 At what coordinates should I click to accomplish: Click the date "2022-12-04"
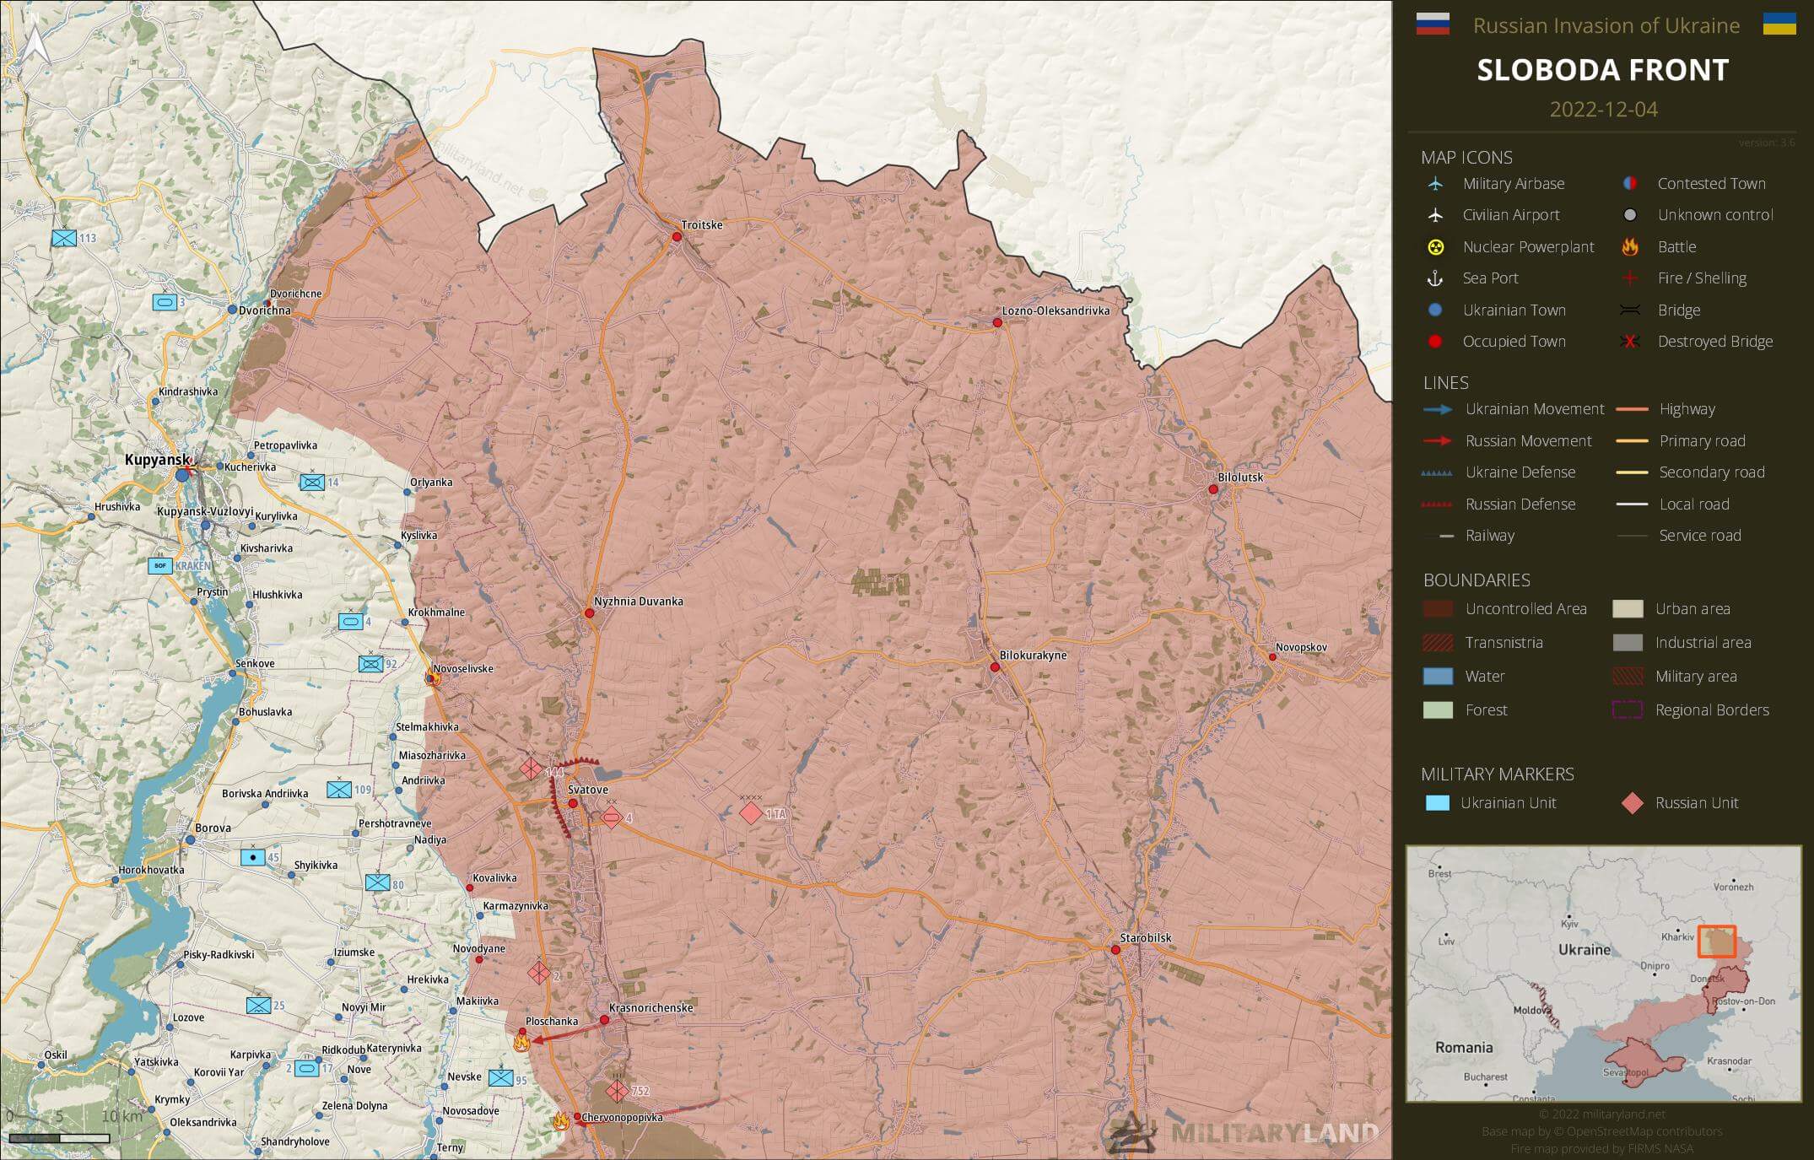point(1603,110)
